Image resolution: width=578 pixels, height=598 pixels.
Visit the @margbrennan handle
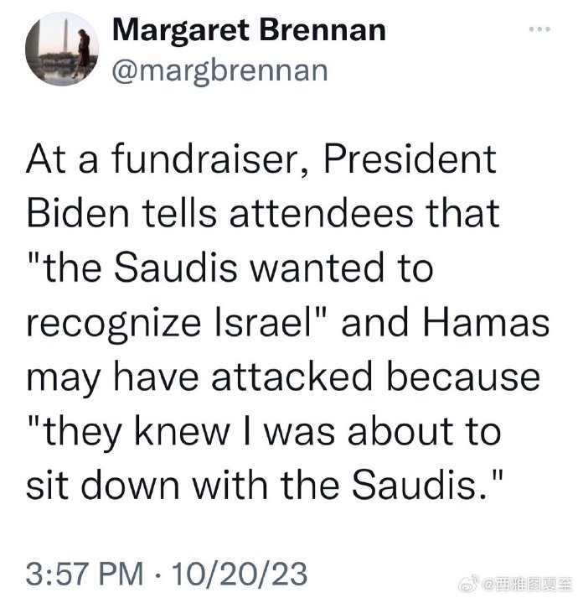coord(219,71)
